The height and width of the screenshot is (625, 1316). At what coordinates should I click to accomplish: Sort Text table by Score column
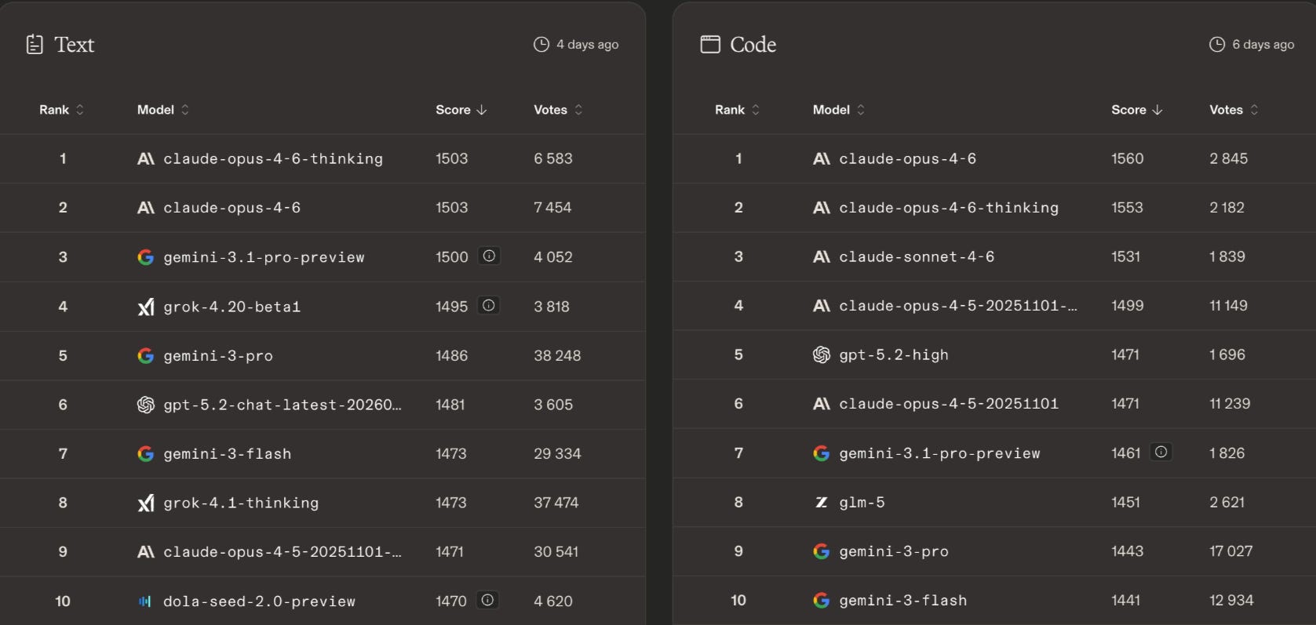(x=461, y=110)
